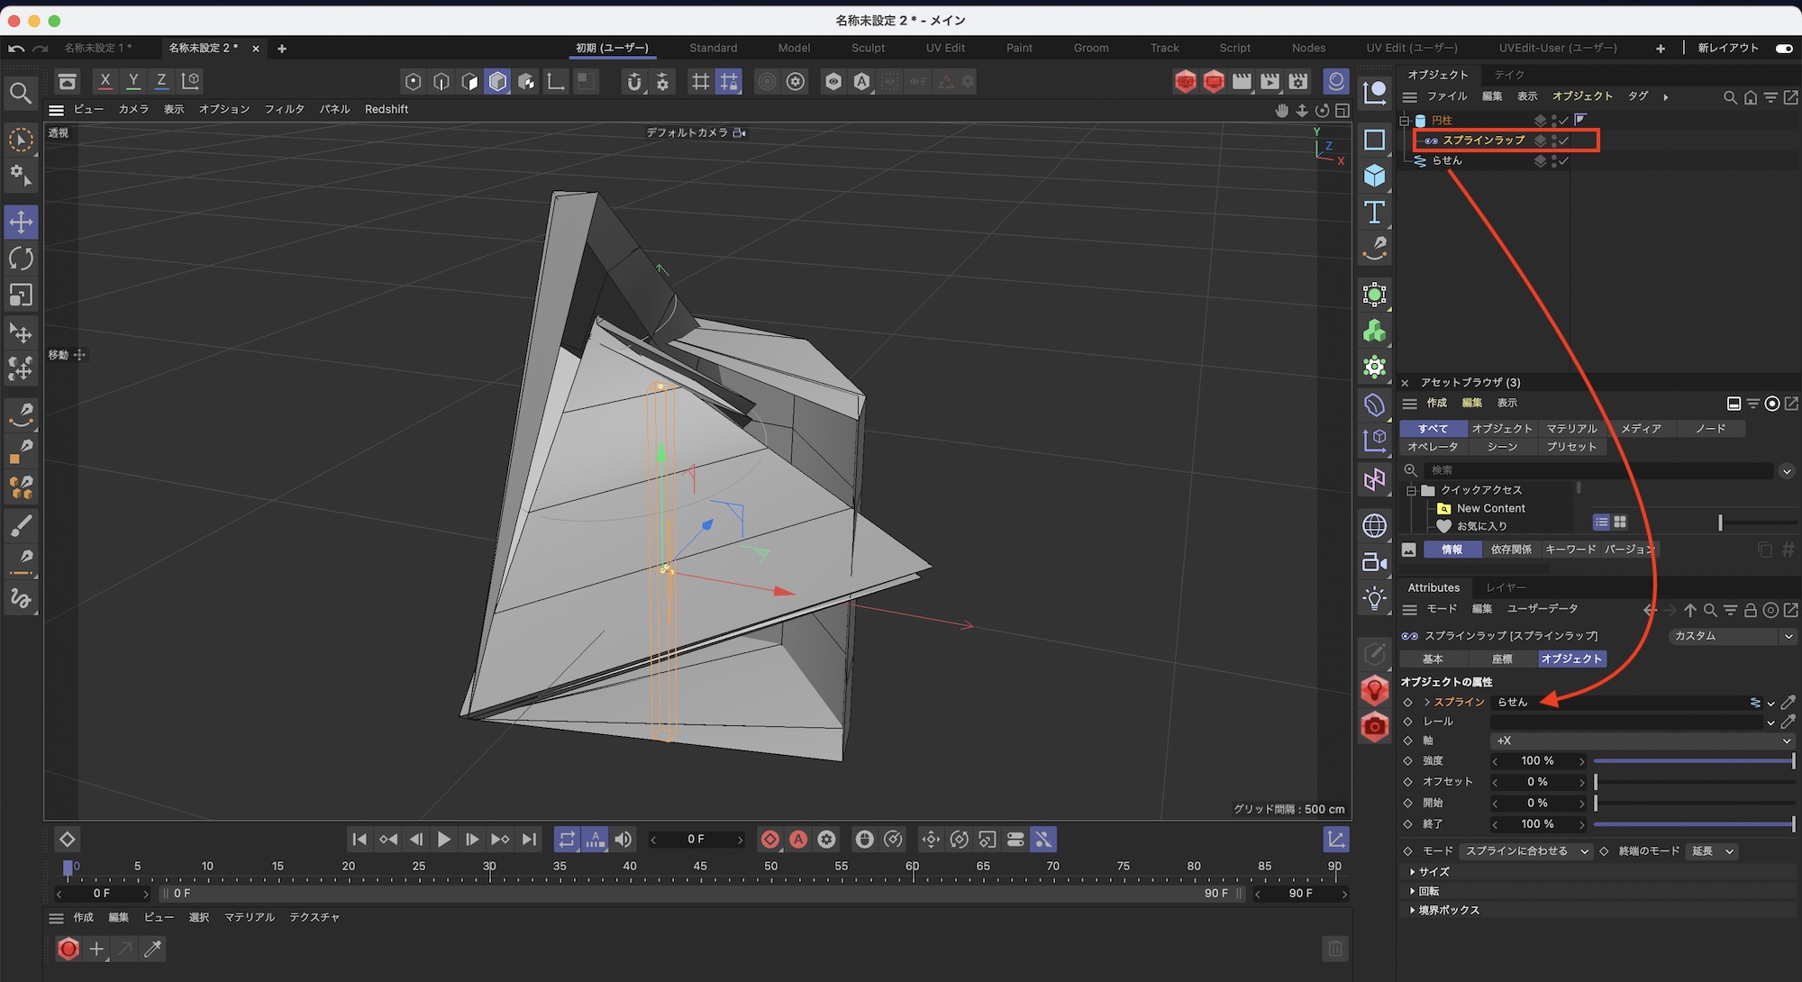1802x982 pixels.
Task: Click the 座標 attribute tab button
Action: point(1502,659)
